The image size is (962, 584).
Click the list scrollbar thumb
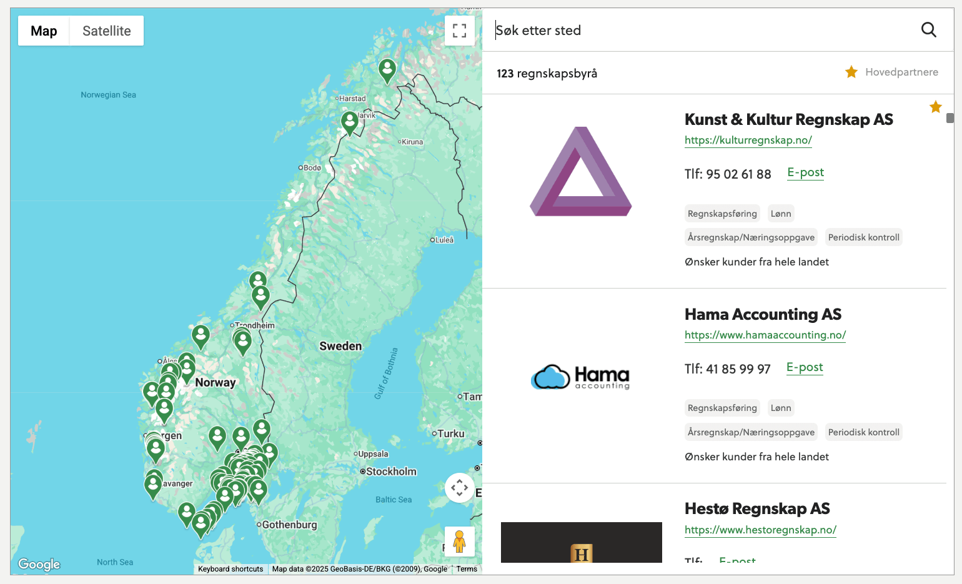pos(950,118)
